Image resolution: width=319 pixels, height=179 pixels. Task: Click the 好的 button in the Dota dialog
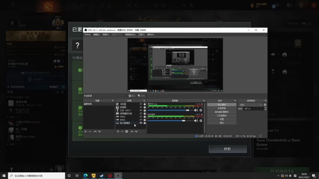pyautogui.click(x=228, y=149)
